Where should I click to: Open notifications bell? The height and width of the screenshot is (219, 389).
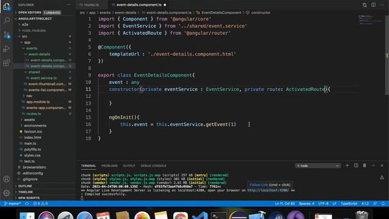383,204
